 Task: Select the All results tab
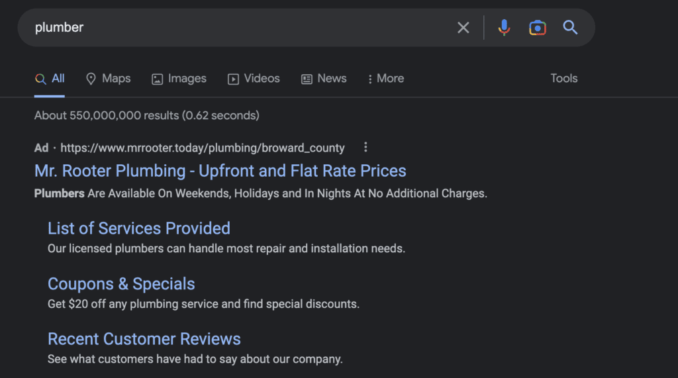pos(49,78)
